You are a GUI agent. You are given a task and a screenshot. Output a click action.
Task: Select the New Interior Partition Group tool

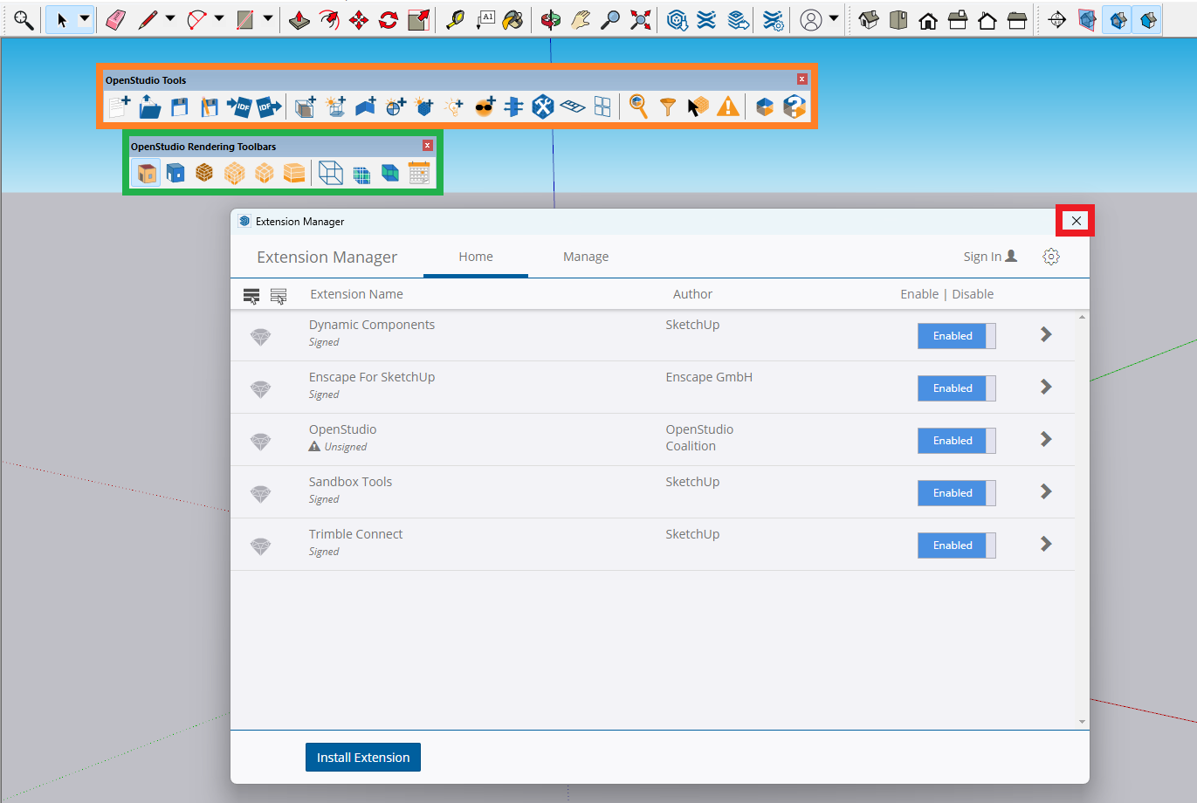[x=365, y=106]
